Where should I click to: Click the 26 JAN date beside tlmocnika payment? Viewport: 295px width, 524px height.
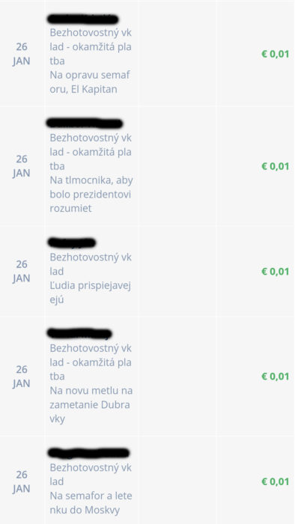pos(22,166)
